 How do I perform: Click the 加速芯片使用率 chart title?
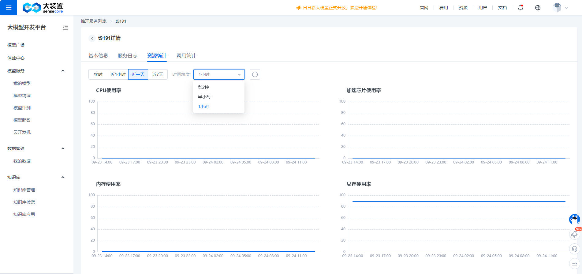[x=364, y=90]
